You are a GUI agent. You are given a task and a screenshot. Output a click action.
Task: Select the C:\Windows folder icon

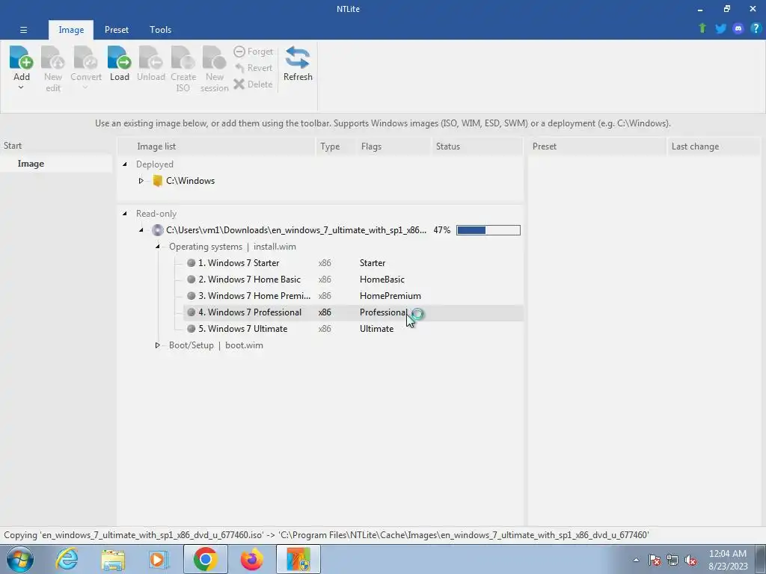[157, 181]
